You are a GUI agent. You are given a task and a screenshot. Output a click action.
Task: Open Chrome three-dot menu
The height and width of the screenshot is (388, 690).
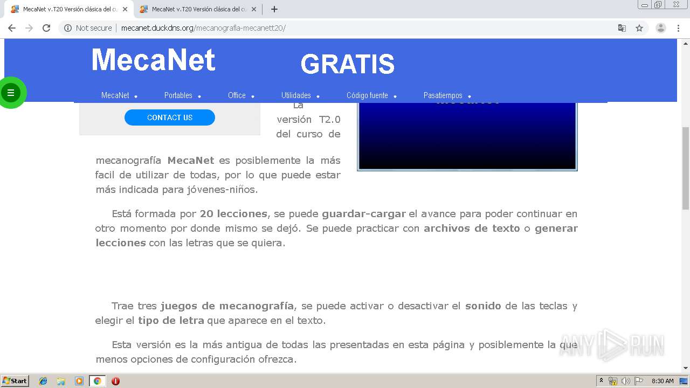point(678,28)
